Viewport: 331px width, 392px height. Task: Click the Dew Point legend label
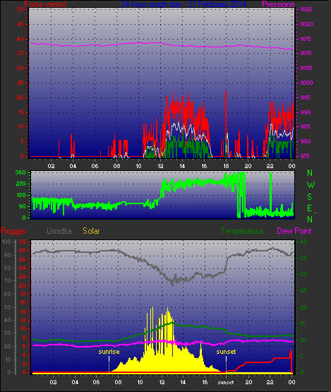[x=294, y=231]
